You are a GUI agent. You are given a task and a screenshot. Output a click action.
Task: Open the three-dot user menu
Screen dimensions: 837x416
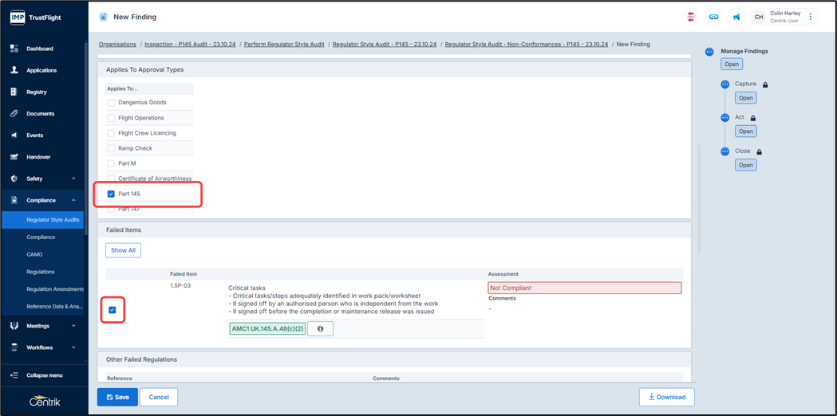click(811, 17)
